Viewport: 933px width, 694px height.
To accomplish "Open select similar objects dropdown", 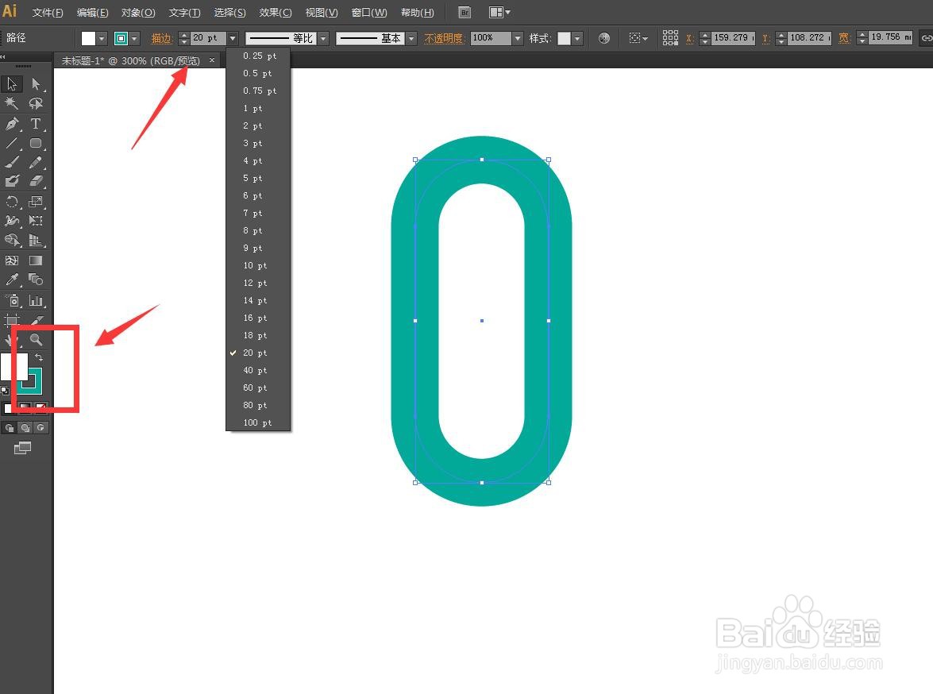I will [x=638, y=38].
